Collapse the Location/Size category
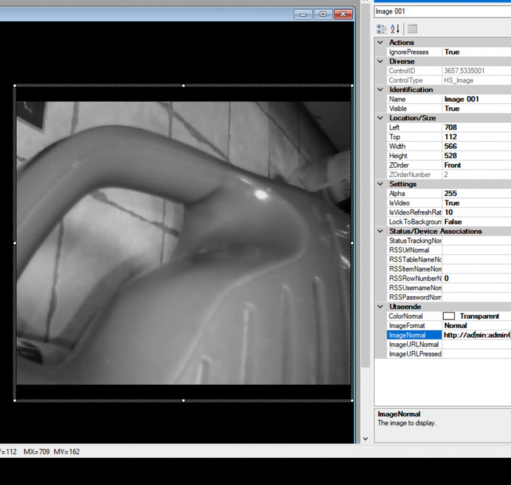The image size is (511, 485). point(381,118)
